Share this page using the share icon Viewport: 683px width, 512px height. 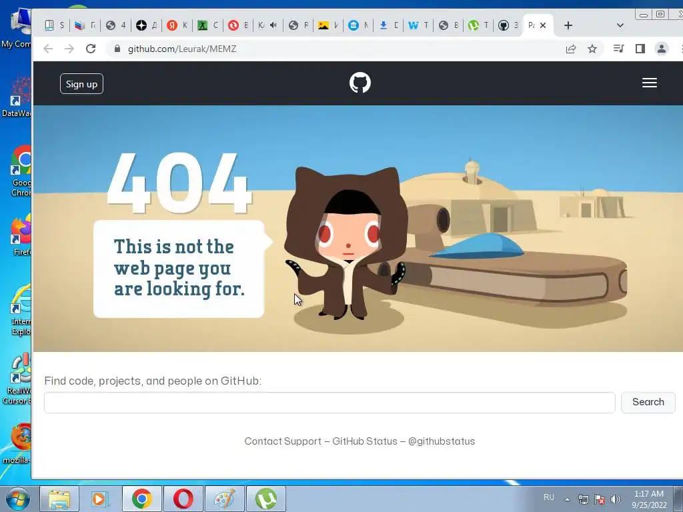click(571, 49)
